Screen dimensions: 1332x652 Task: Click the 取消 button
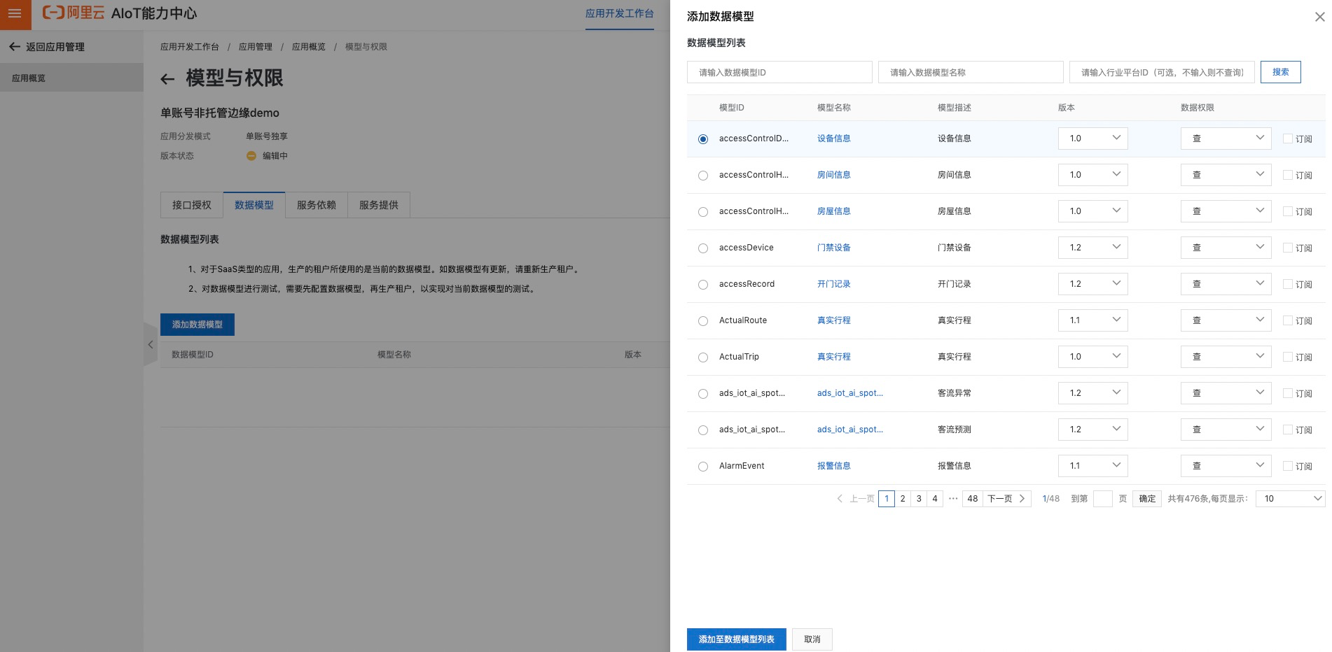click(812, 639)
